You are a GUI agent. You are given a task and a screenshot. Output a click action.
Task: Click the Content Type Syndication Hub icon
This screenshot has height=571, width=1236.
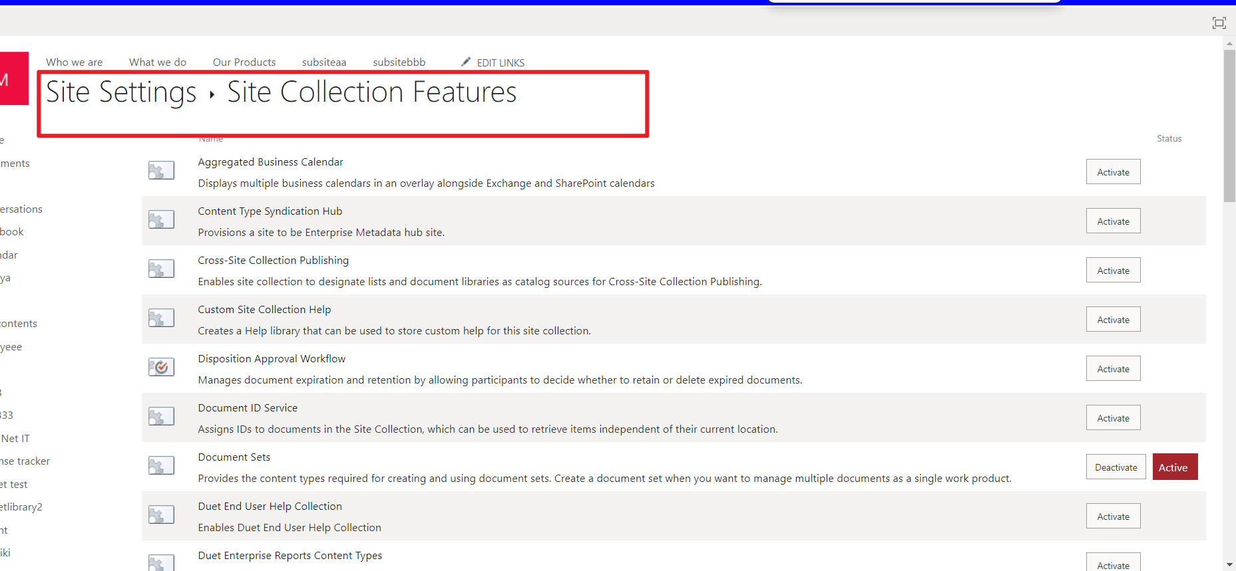(x=160, y=219)
